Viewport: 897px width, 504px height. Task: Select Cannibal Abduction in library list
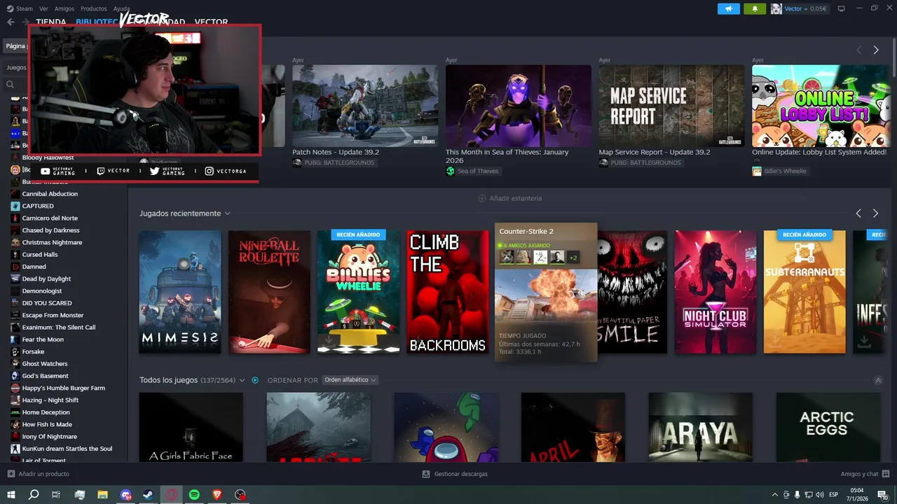click(50, 194)
